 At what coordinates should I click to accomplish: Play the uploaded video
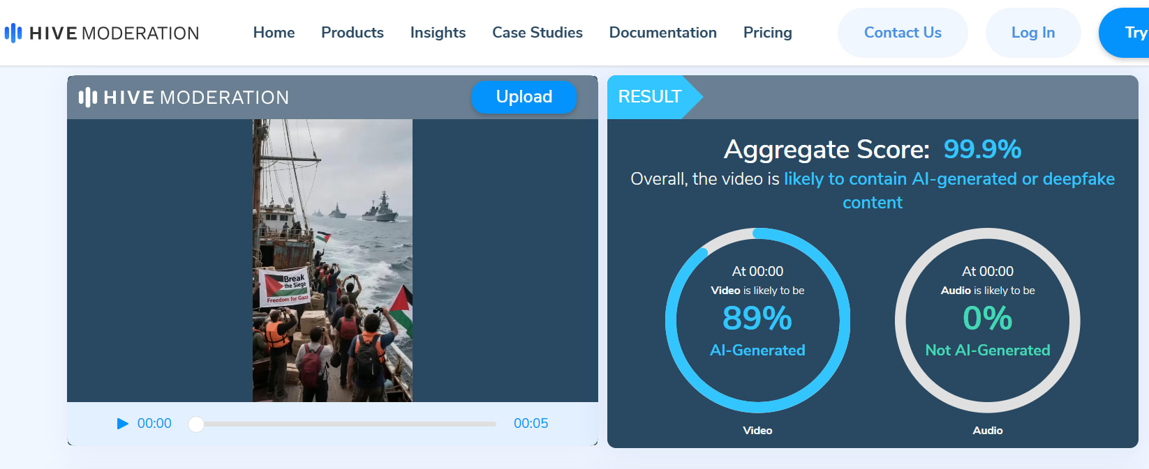click(x=122, y=424)
